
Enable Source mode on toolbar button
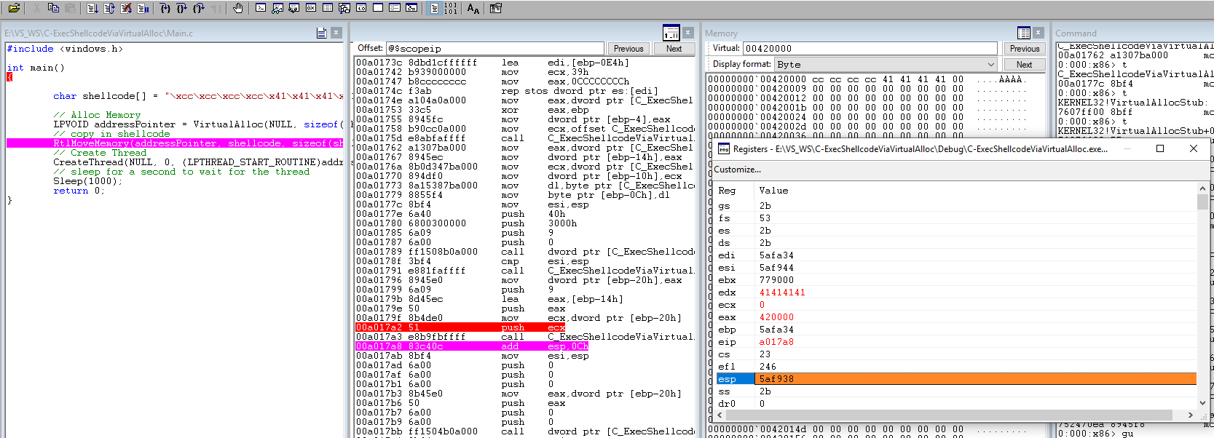435,8
